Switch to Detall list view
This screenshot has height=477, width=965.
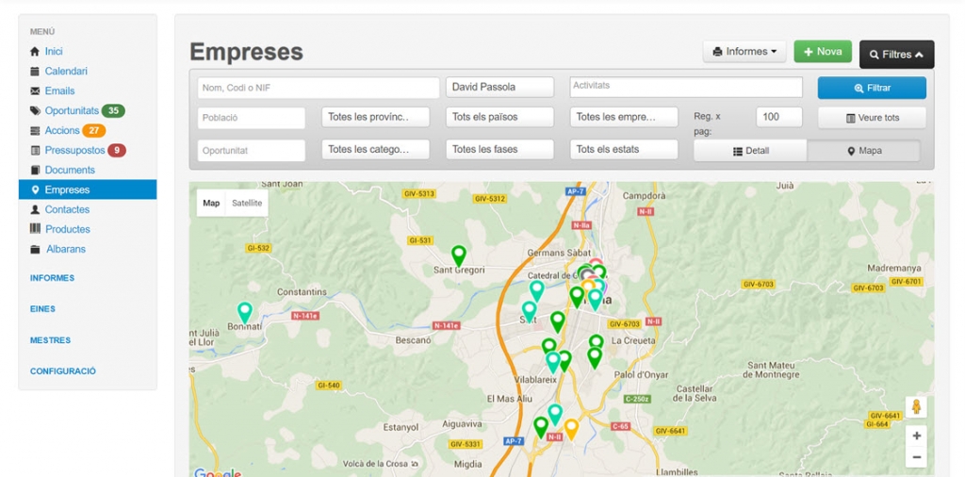click(750, 151)
